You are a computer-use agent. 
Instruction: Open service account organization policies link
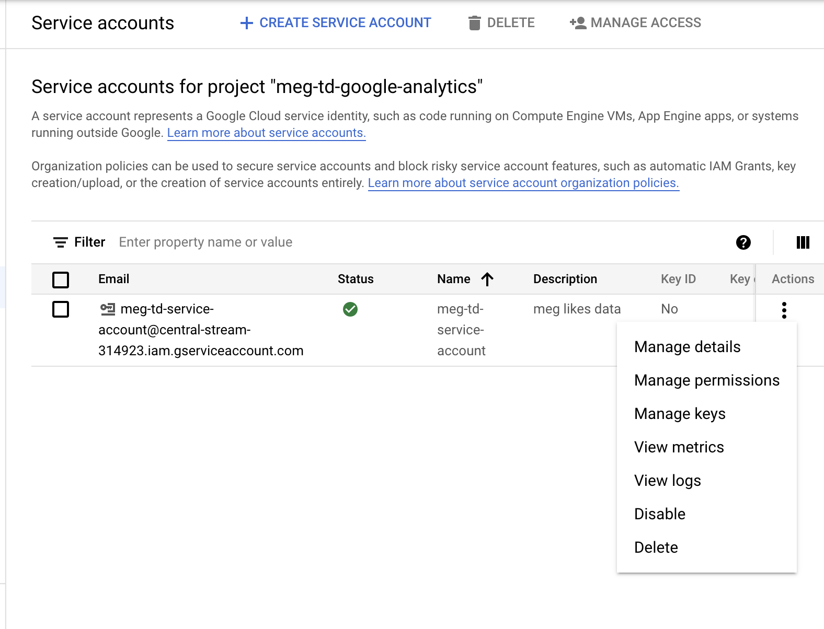(x=523, y=183)
